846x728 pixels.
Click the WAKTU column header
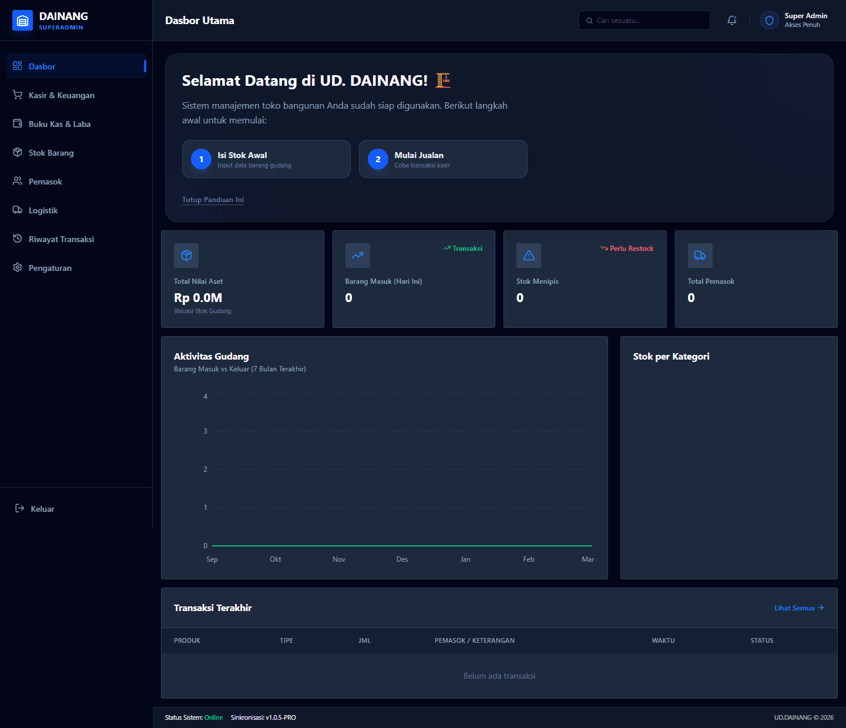coord(663,640)
